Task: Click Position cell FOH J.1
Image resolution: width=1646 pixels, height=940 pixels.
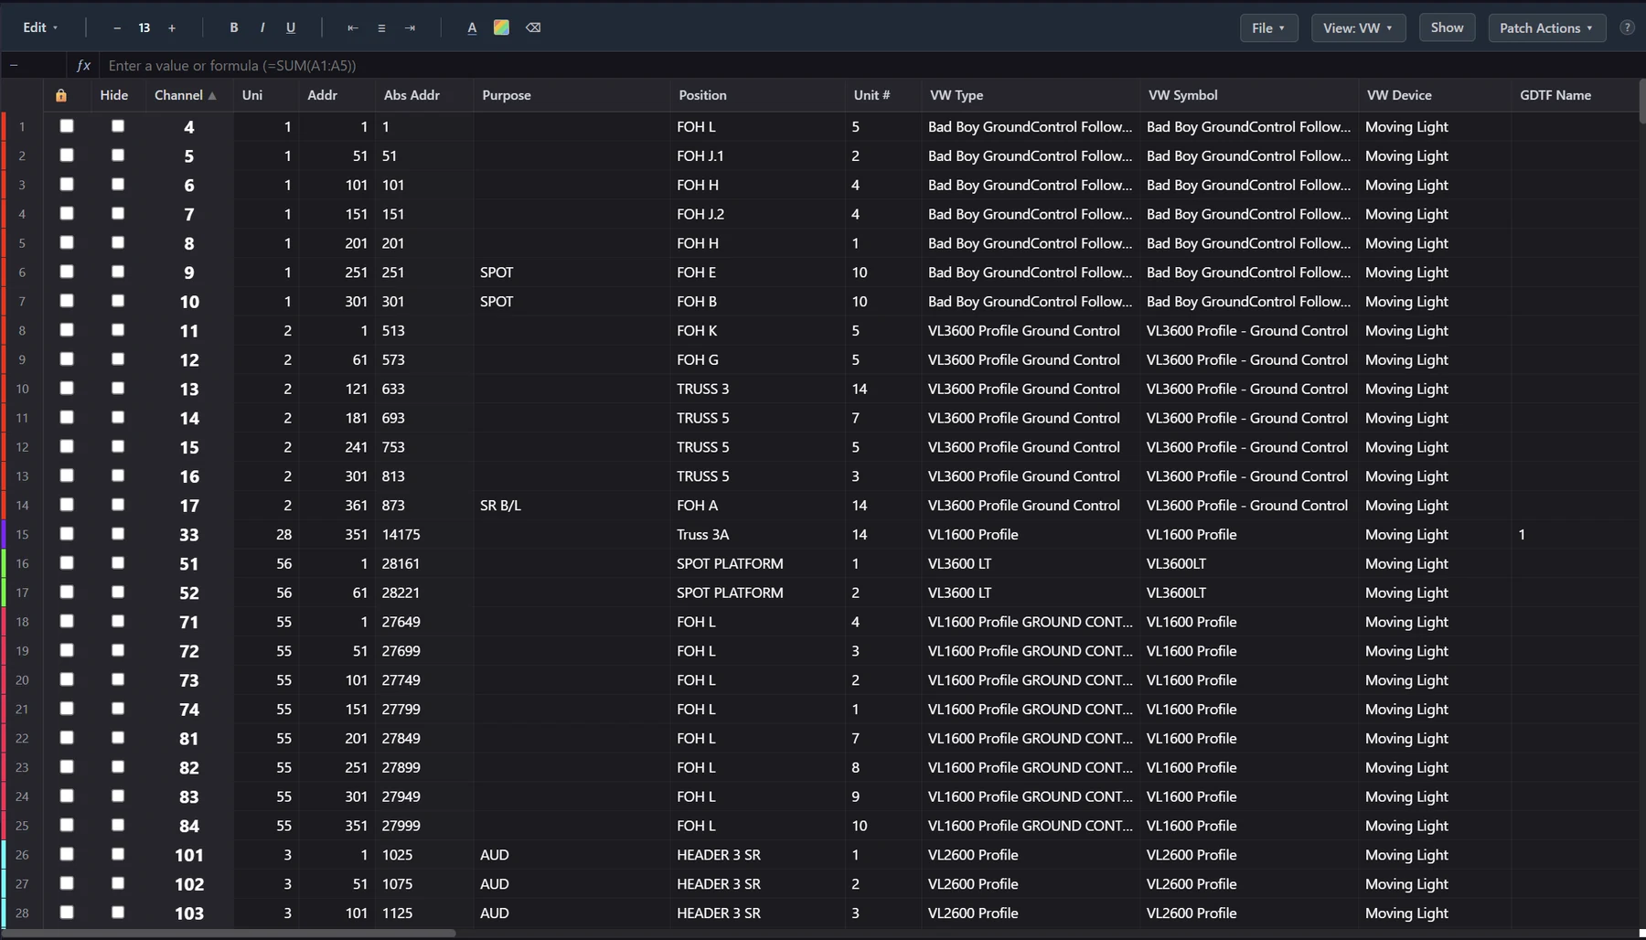Action: click(758, 155)
